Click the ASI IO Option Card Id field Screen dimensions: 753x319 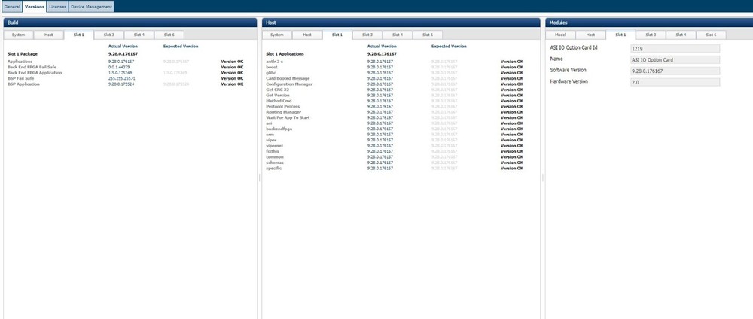point(675,48)
